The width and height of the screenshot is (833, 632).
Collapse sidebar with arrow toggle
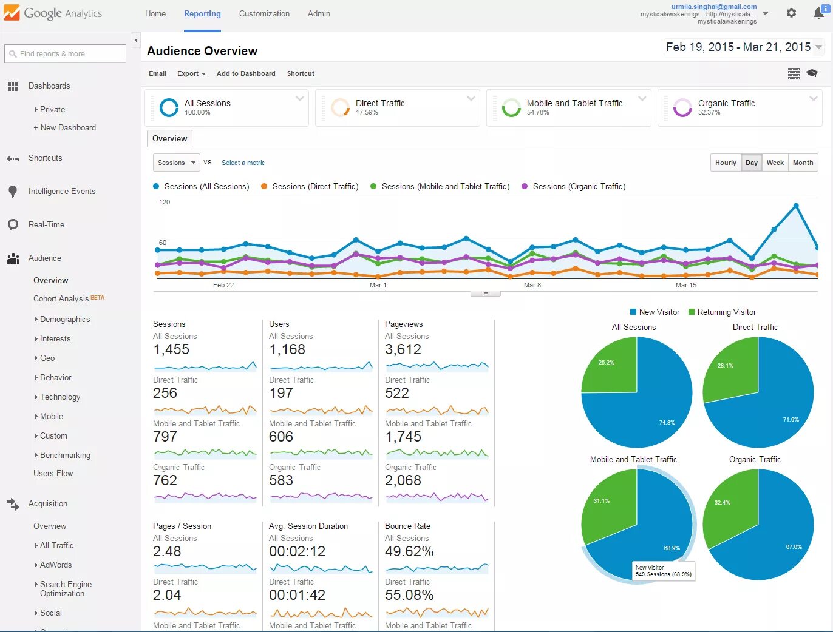(136, 40)
